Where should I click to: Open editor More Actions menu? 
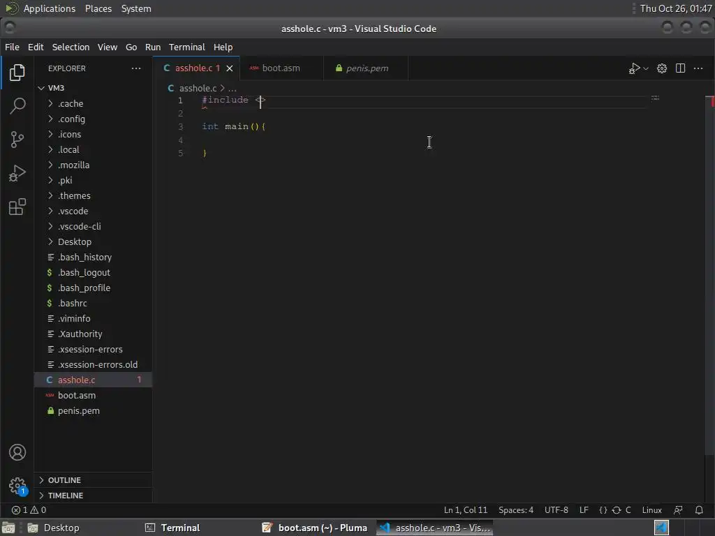coord(698,68)
